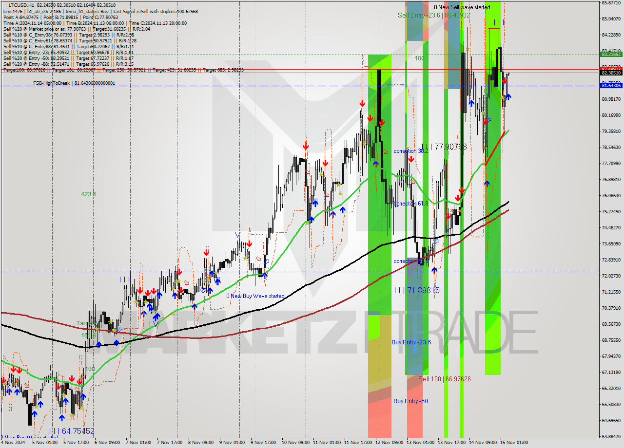Click the '423.6' Fibonacci level label
624x448 pixels.
(x=88, y=194)
